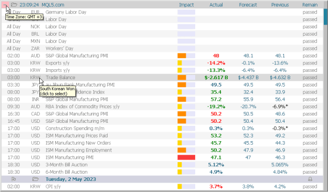This screenshot has height=192, width=328.
Task: Open the Trade Balance event
Action: point(60,78)
